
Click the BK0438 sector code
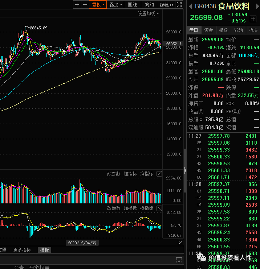(x=206, y=7)
